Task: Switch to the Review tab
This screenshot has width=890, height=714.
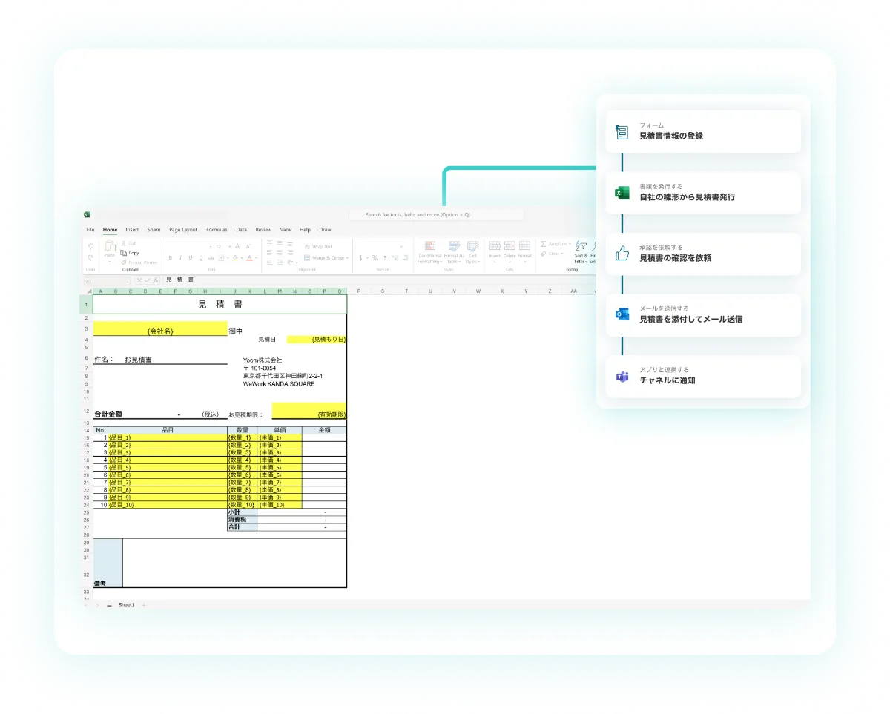Action: 263,230
